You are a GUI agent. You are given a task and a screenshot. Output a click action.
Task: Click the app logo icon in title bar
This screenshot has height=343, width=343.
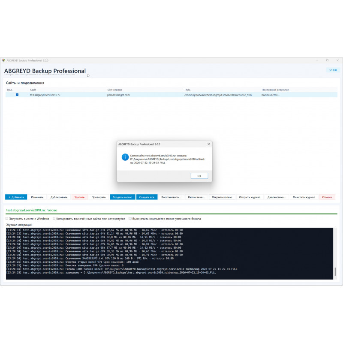click(x=3, y=60)
